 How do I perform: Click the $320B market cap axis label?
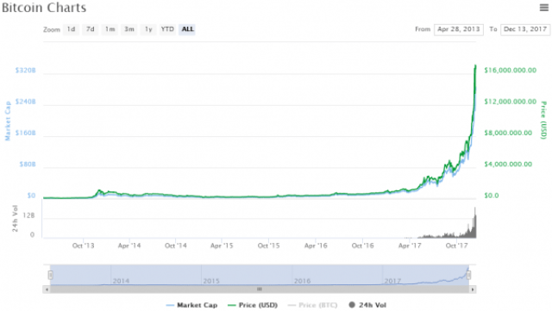pyautogui.click(x=25, y=71)
